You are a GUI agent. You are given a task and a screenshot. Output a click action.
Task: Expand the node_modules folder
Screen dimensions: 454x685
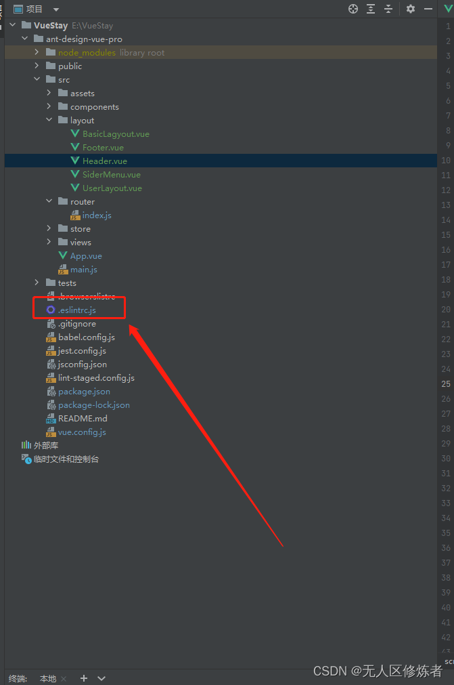[x=37, y=52]
